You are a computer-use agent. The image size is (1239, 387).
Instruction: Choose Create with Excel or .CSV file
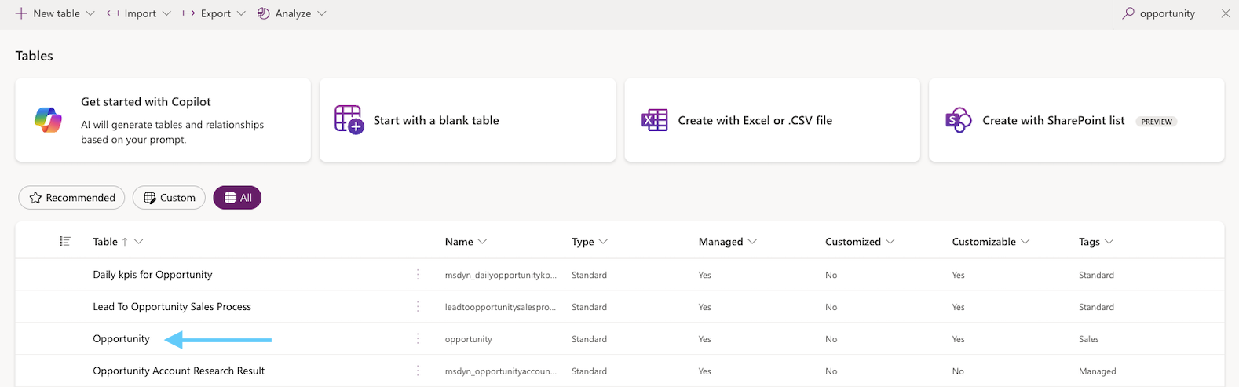773,120
